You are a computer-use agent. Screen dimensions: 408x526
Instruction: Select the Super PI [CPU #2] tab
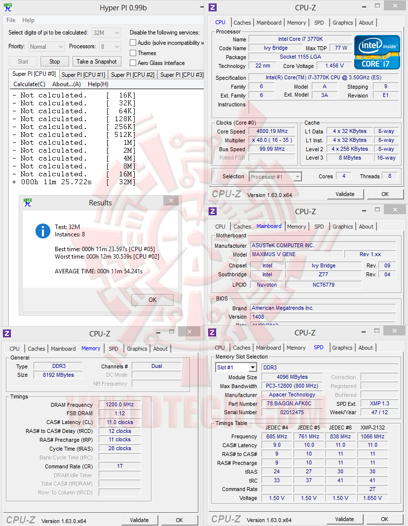pos(133,75)
